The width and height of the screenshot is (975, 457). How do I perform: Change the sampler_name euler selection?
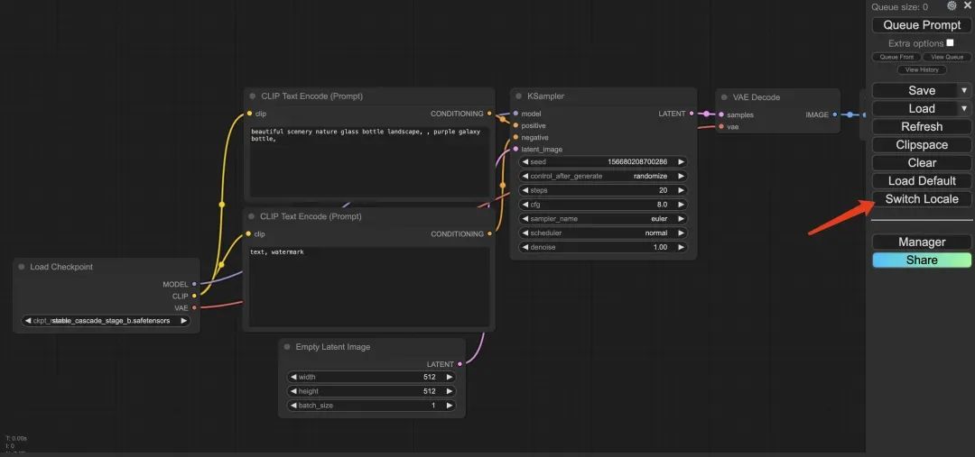pyautogui.click(x=602, y=219)
